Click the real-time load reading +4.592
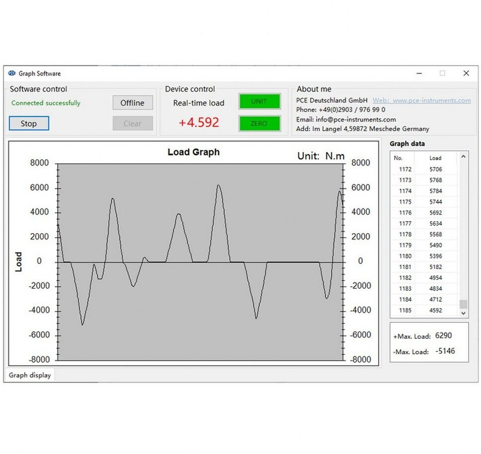The width and height of the screenshot is (481, 454). 199,123
